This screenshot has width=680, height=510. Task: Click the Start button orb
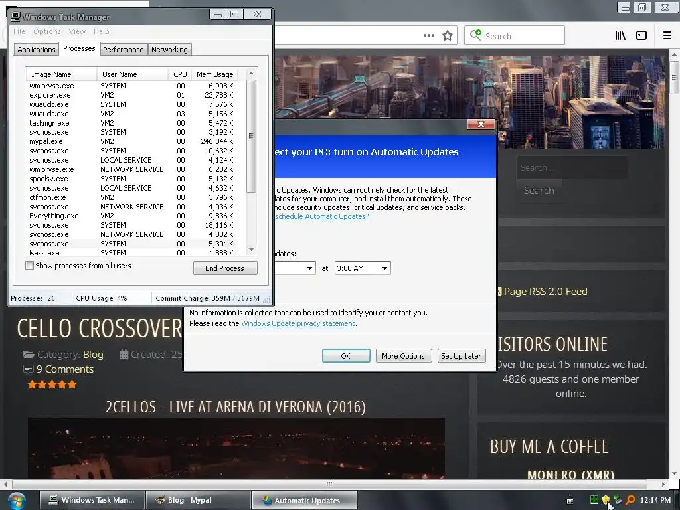coord(16,501)
